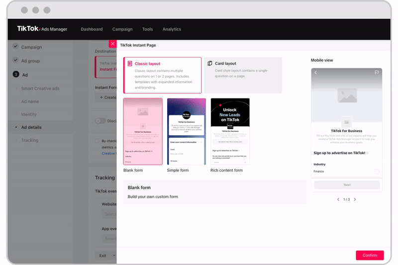Click the TikTok Ads Manager logo
Viewport: 398px width, 265px height.
pyautogui.click(x=42, y=29)
